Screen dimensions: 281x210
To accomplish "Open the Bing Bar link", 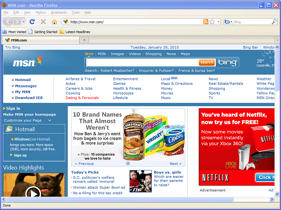I will 251,47.
